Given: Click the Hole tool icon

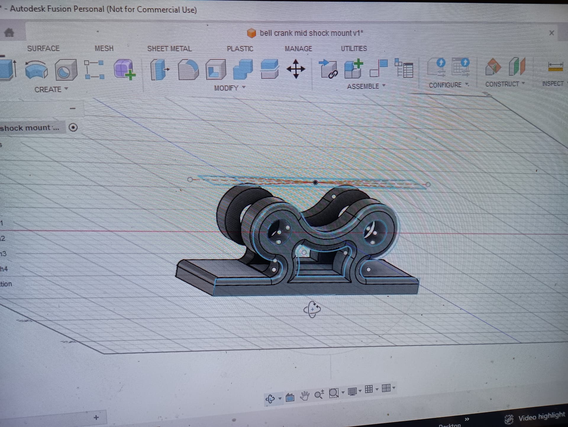Looking at the screenshot, I should pos(65,70).
